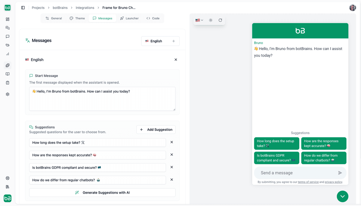Open the analytics bar chart icon
This screenshot has height=206, width=361.
[8, 54]
